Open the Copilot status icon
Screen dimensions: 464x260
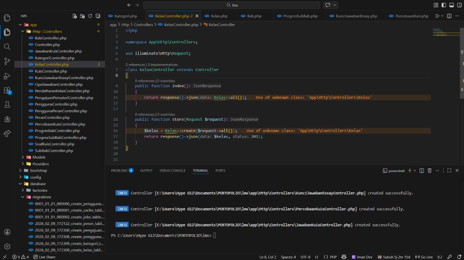(345, 257)
